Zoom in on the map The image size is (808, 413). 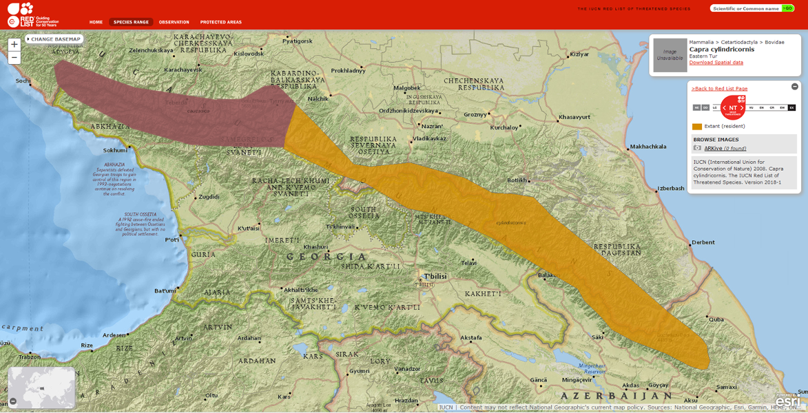(x=14, y=45)
